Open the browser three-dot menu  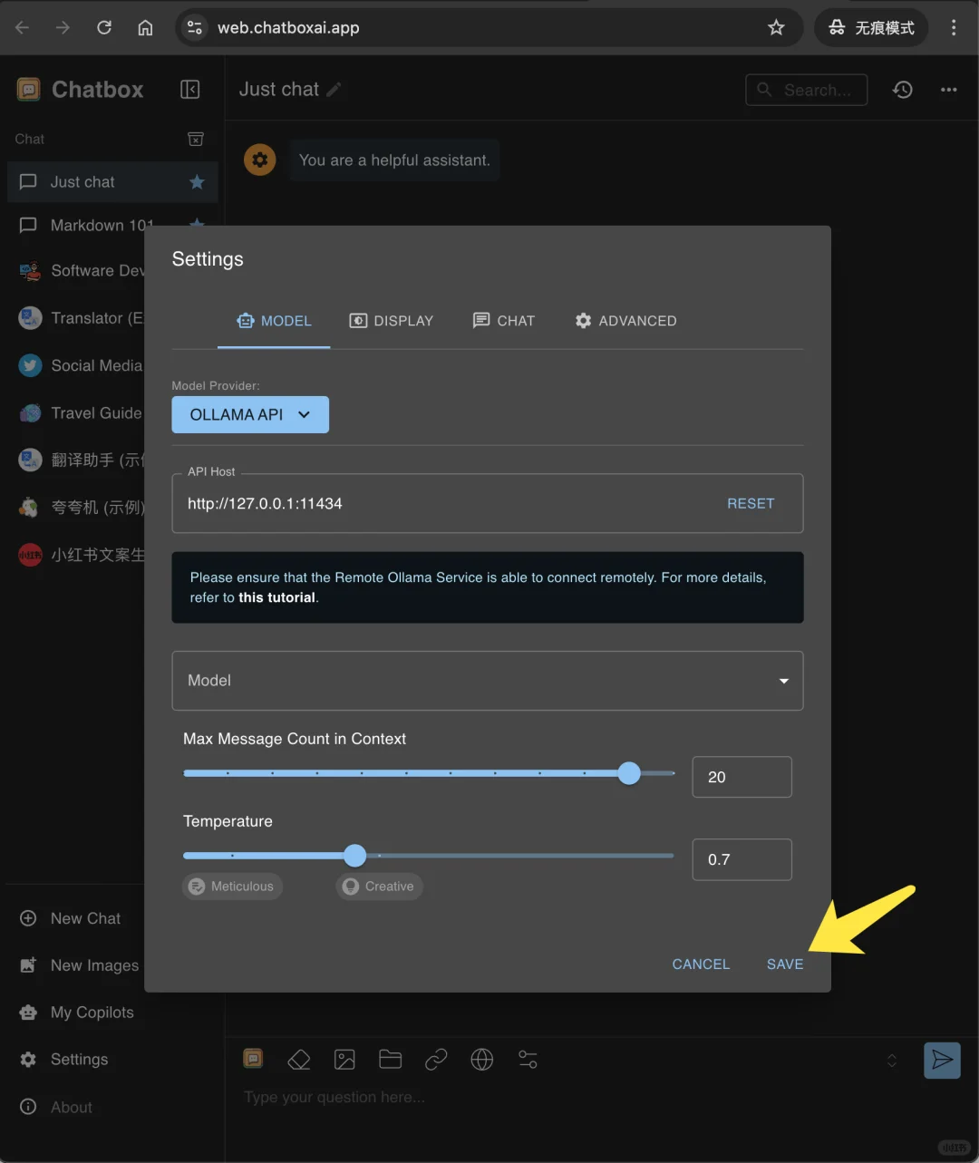(x=954, y=27)
